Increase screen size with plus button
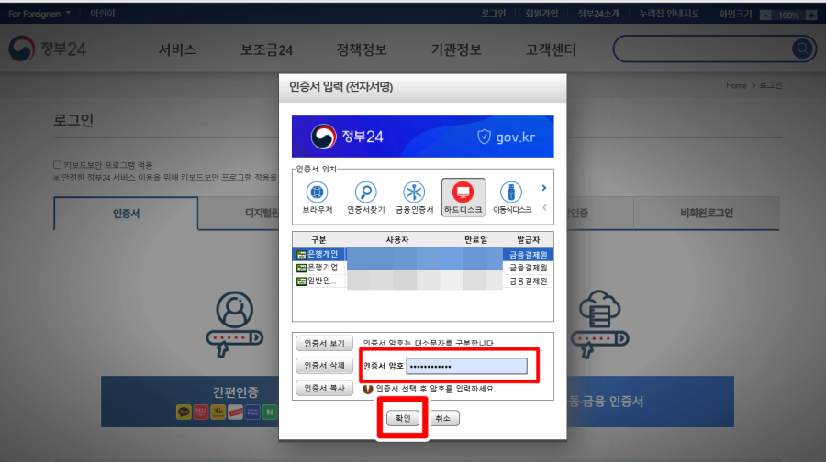This screenshot has height=462, width=826. [x=810, y=16]
